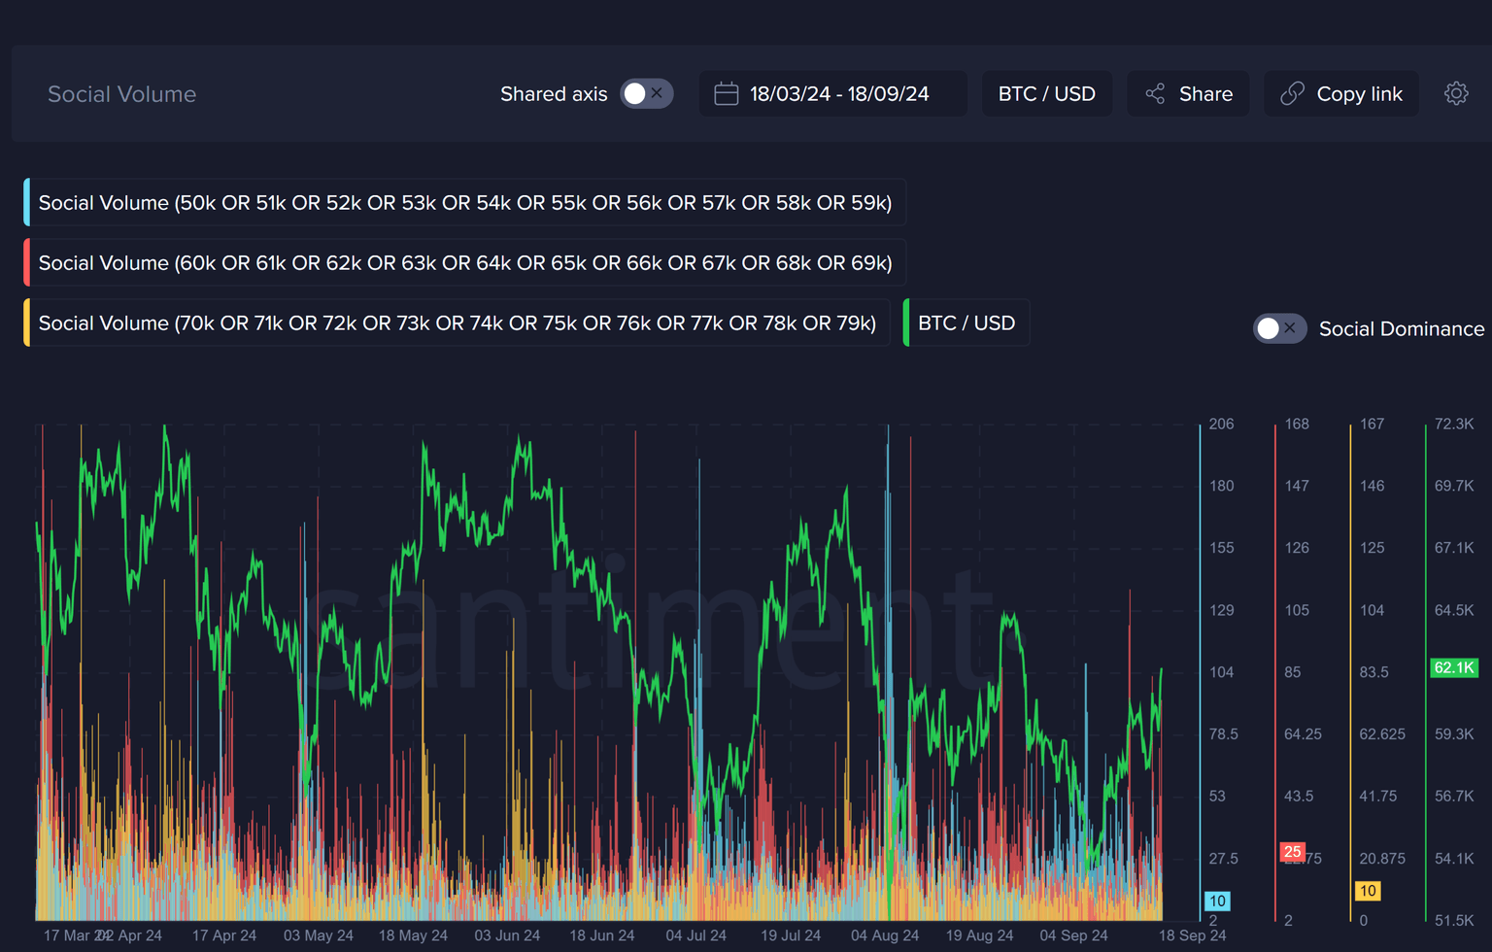Viewport: 1492px width, 952px height.
Task: Open the 18/03/24 - 18/09/24 date picker
Action: tap(838, 93)
